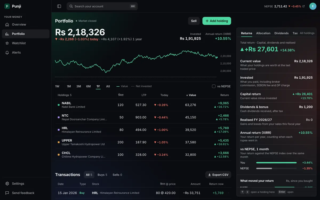Toggle the Net invested legend series
Image resolution: width=320 pixels, height=200 pixels.
click(141, 86)
